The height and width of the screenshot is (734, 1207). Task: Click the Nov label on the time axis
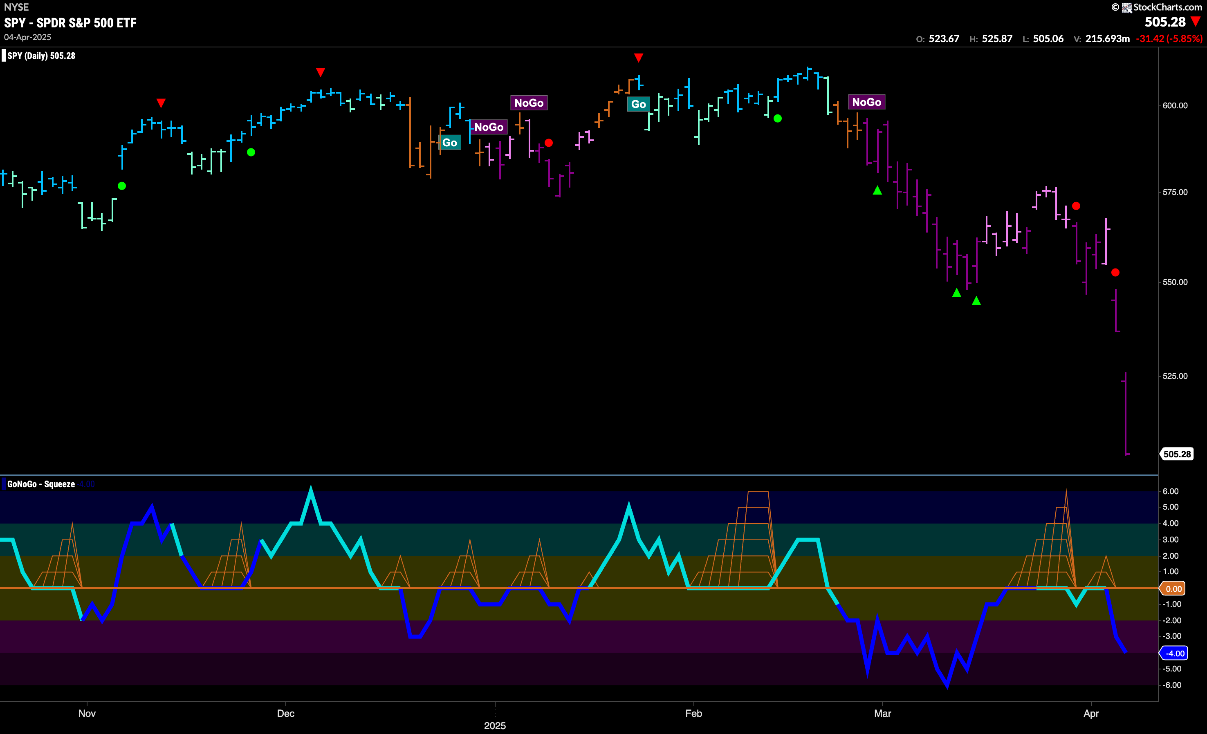coord(87,714)
